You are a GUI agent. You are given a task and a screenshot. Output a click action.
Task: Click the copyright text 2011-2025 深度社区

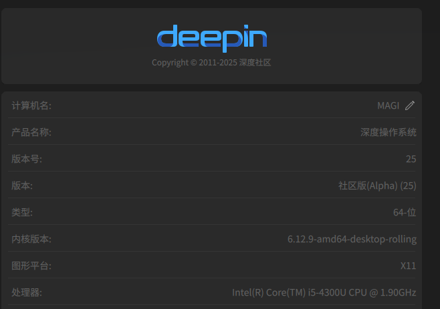[x=211, y=62]
